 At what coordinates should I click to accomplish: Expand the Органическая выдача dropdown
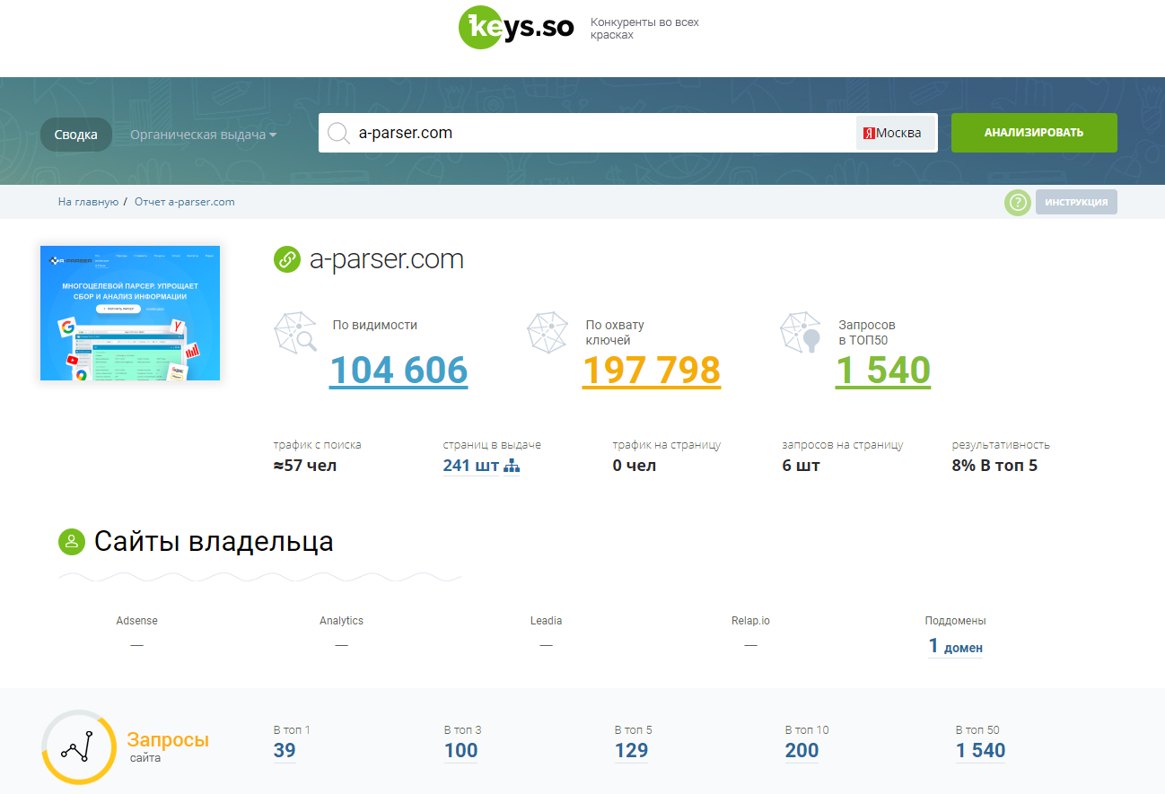[203, 135]
